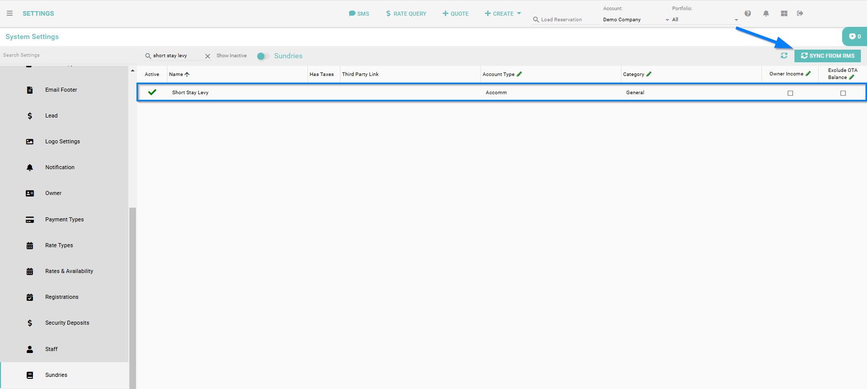
Task: Edit Account Type column with pencil icon
Action: tap(519, 74)
